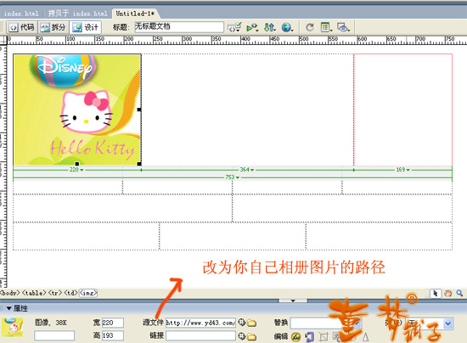Switch to 代码 (Code) view
Viewport: 467px width, 343px height.
(x=22, y=27)
